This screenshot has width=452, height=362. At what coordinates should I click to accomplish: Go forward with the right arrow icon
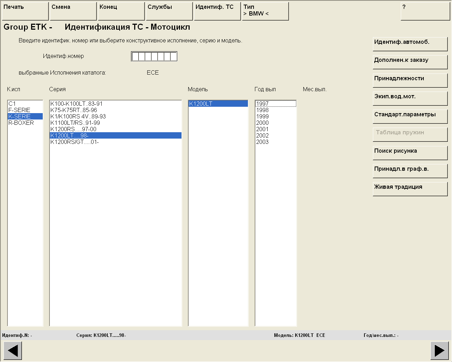coord(440,351)
